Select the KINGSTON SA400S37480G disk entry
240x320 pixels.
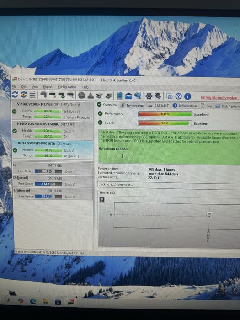pos(53,130)
